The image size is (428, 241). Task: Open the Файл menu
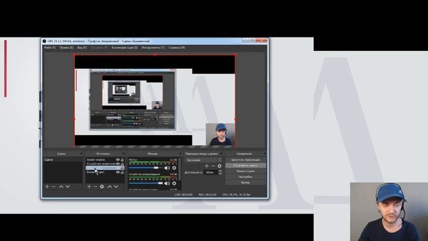click(50, 48)
